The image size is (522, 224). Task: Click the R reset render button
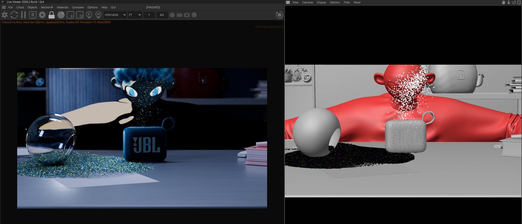(33, 15)
